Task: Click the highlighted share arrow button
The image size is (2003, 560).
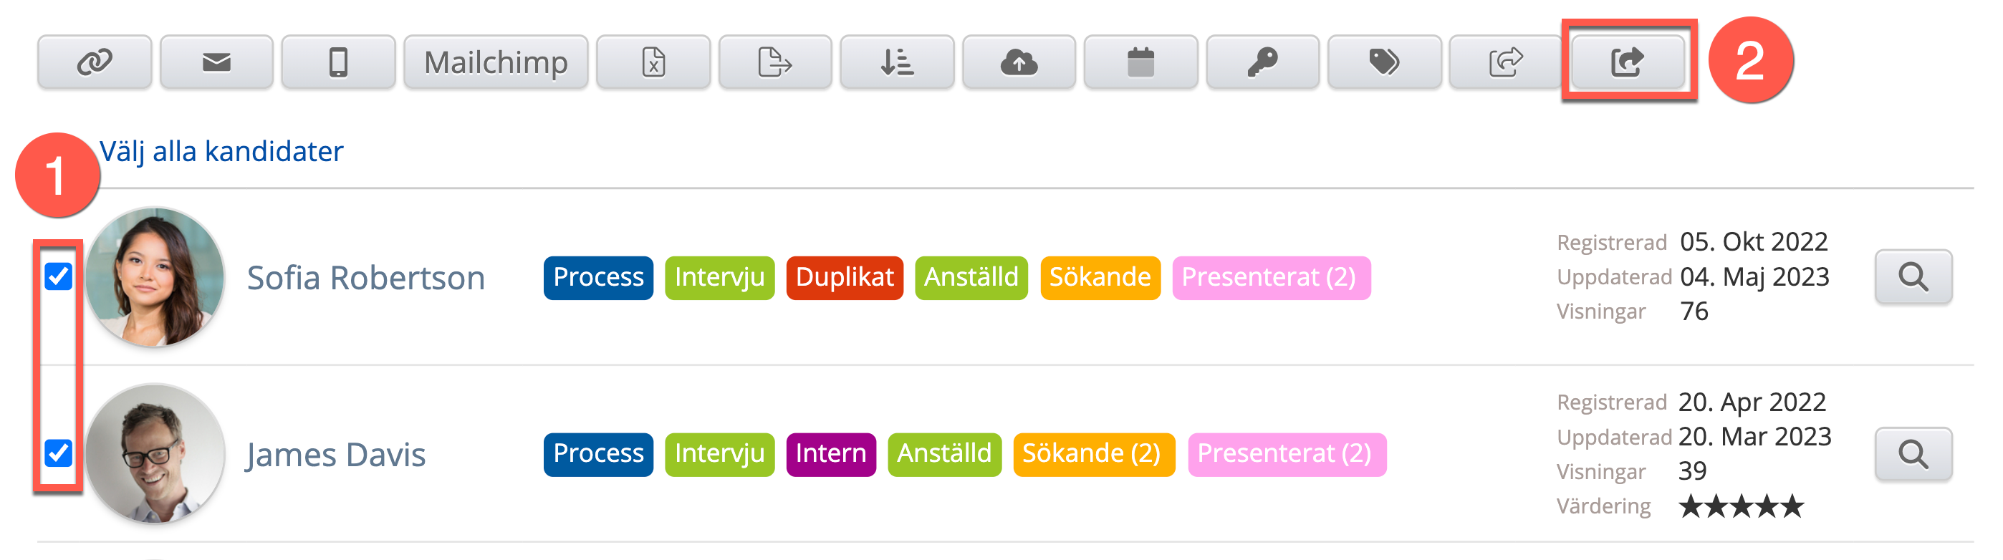Action: (1628, 62)
